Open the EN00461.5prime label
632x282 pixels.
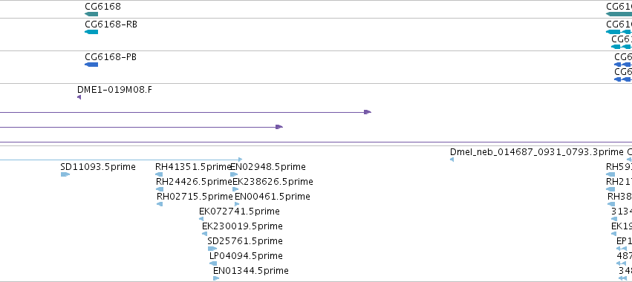tap(273, 197)
